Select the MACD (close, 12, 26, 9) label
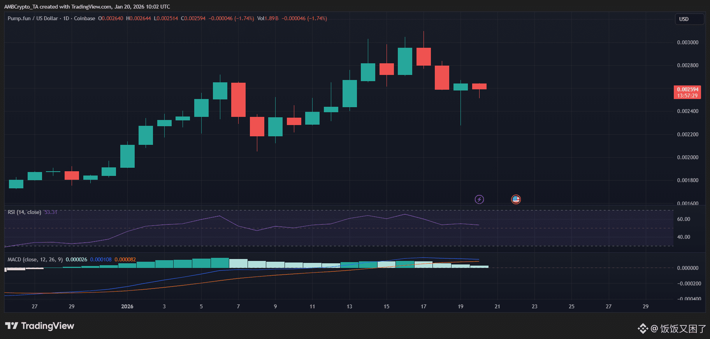Screen dimensions: 710x339 35,259
